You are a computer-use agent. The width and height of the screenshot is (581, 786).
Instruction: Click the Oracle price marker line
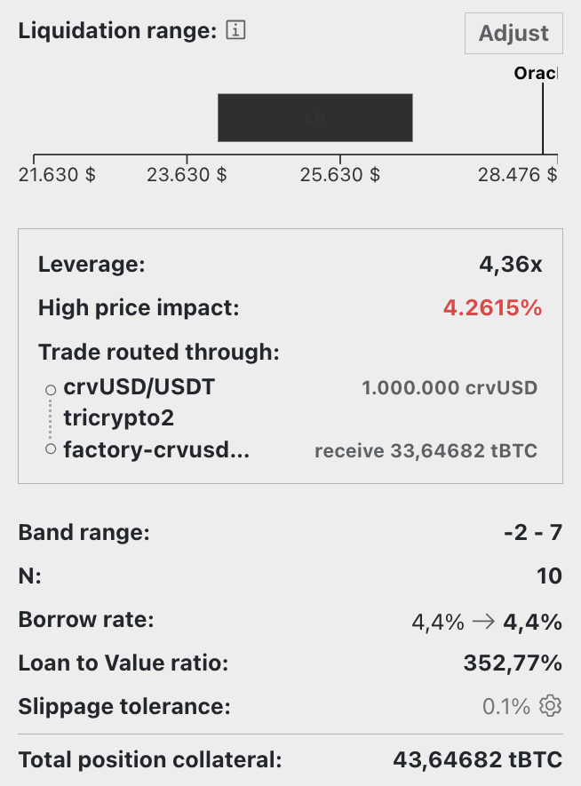(543, 118)
